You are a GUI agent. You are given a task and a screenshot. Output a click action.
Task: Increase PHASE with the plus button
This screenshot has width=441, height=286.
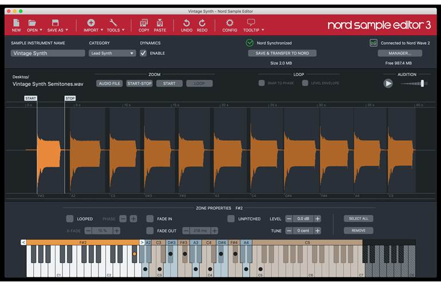click(133, 219)
